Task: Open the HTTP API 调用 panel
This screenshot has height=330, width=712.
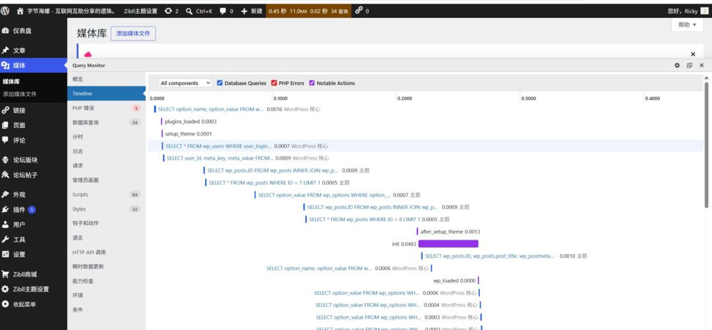Action: tap(107, 252)
